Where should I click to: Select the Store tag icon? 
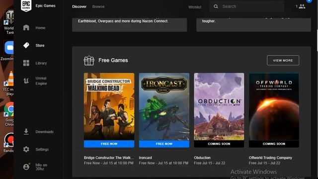coord(26,45)
